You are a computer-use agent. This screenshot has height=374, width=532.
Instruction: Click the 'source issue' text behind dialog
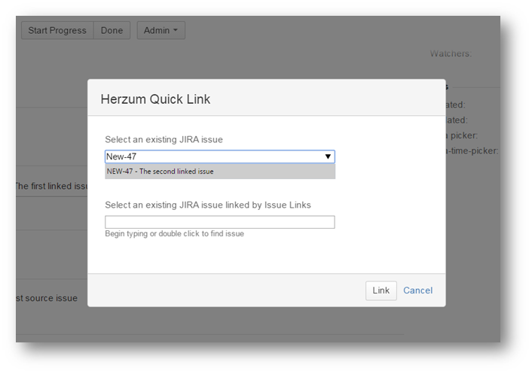pos(46,298)
